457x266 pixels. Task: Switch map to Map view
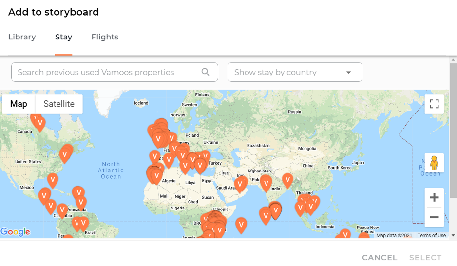[19, 104]
